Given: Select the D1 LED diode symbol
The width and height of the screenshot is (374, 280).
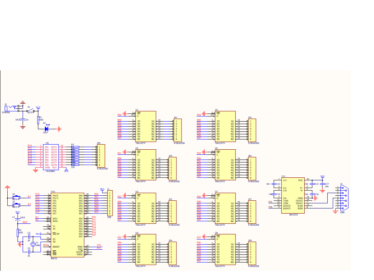Looking at the screenshot, I should [x=46, y=129].
